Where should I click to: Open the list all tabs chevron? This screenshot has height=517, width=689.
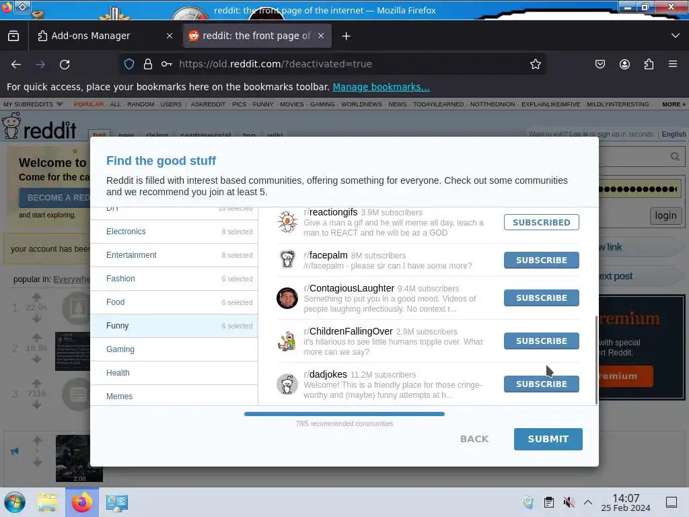[676, 36]
